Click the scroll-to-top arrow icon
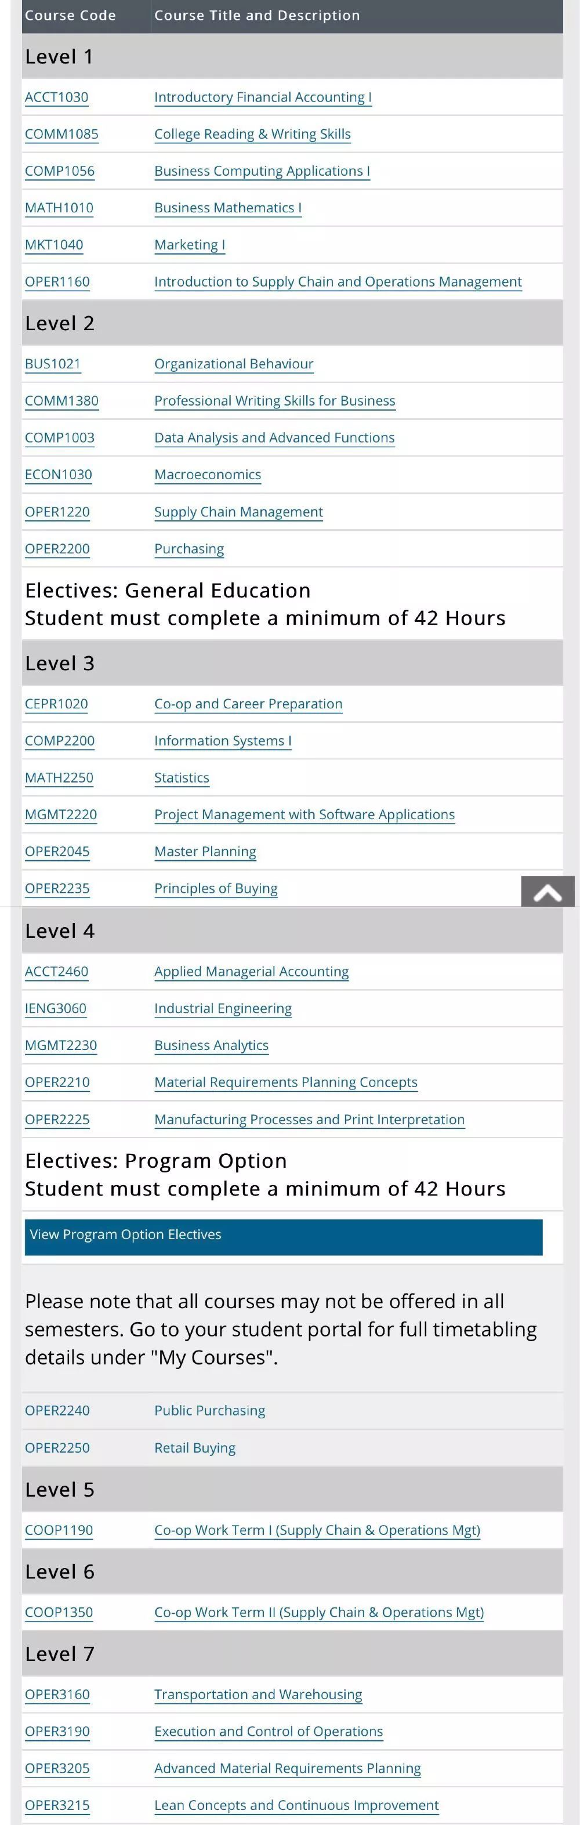The image size is (580, 1825). (548, 892)
